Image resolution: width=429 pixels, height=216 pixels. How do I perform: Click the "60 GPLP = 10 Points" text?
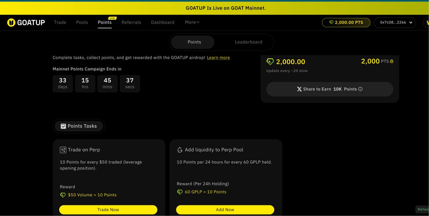pyautogui.click(x=206, y=192)
